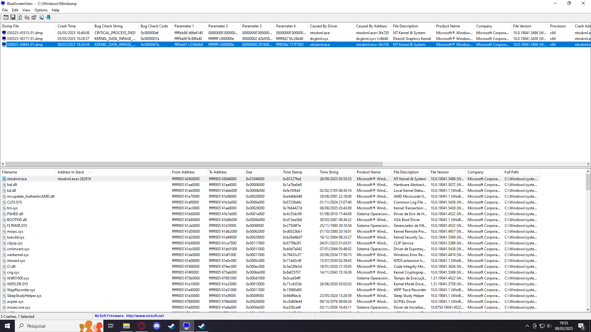The height and width of the screenshot is (332, 591).
Task: Click the Exit door toolbar icon
Action: [x=48, y=18]
